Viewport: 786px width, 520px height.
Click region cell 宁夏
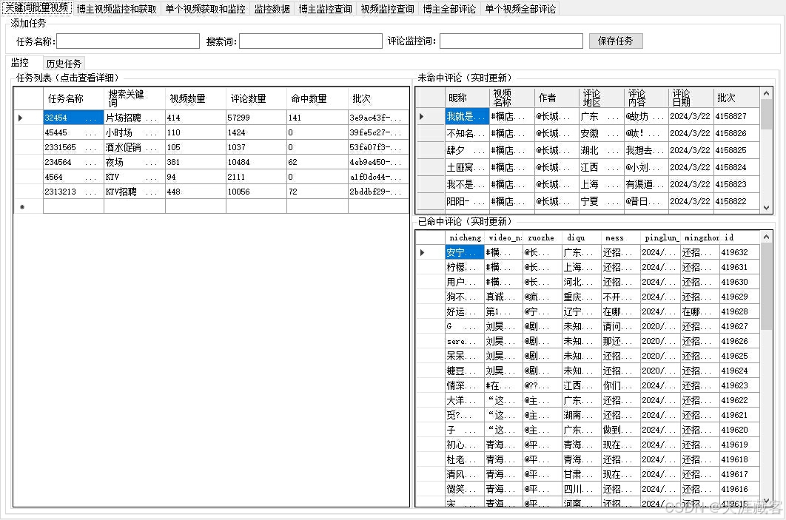pyautogui.click(x=601, y=201)
